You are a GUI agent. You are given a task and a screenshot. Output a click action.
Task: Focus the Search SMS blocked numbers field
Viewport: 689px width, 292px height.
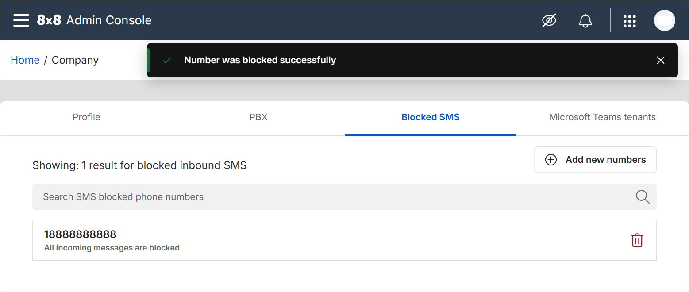point(310,197)
